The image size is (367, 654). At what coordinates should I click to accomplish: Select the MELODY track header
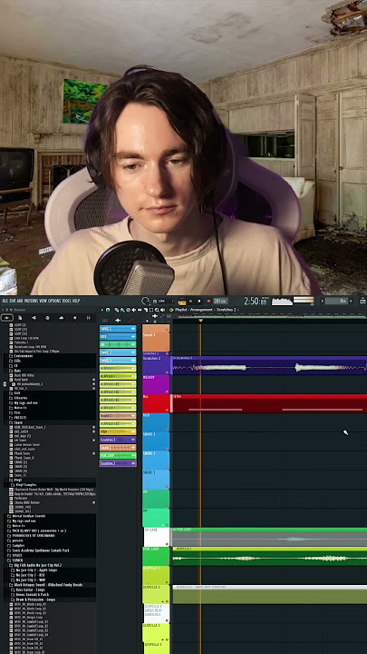click(x=156, y=384)
